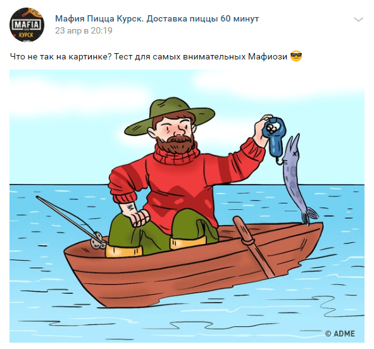Open the fisherman puzzle image in viewer
Viewport: 374px width, 349px height.
tap(187, 206)
